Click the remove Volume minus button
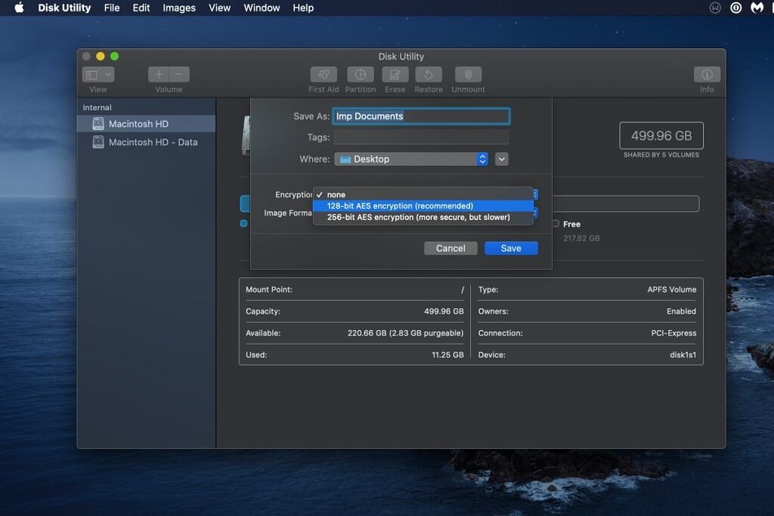 point(179,75)
